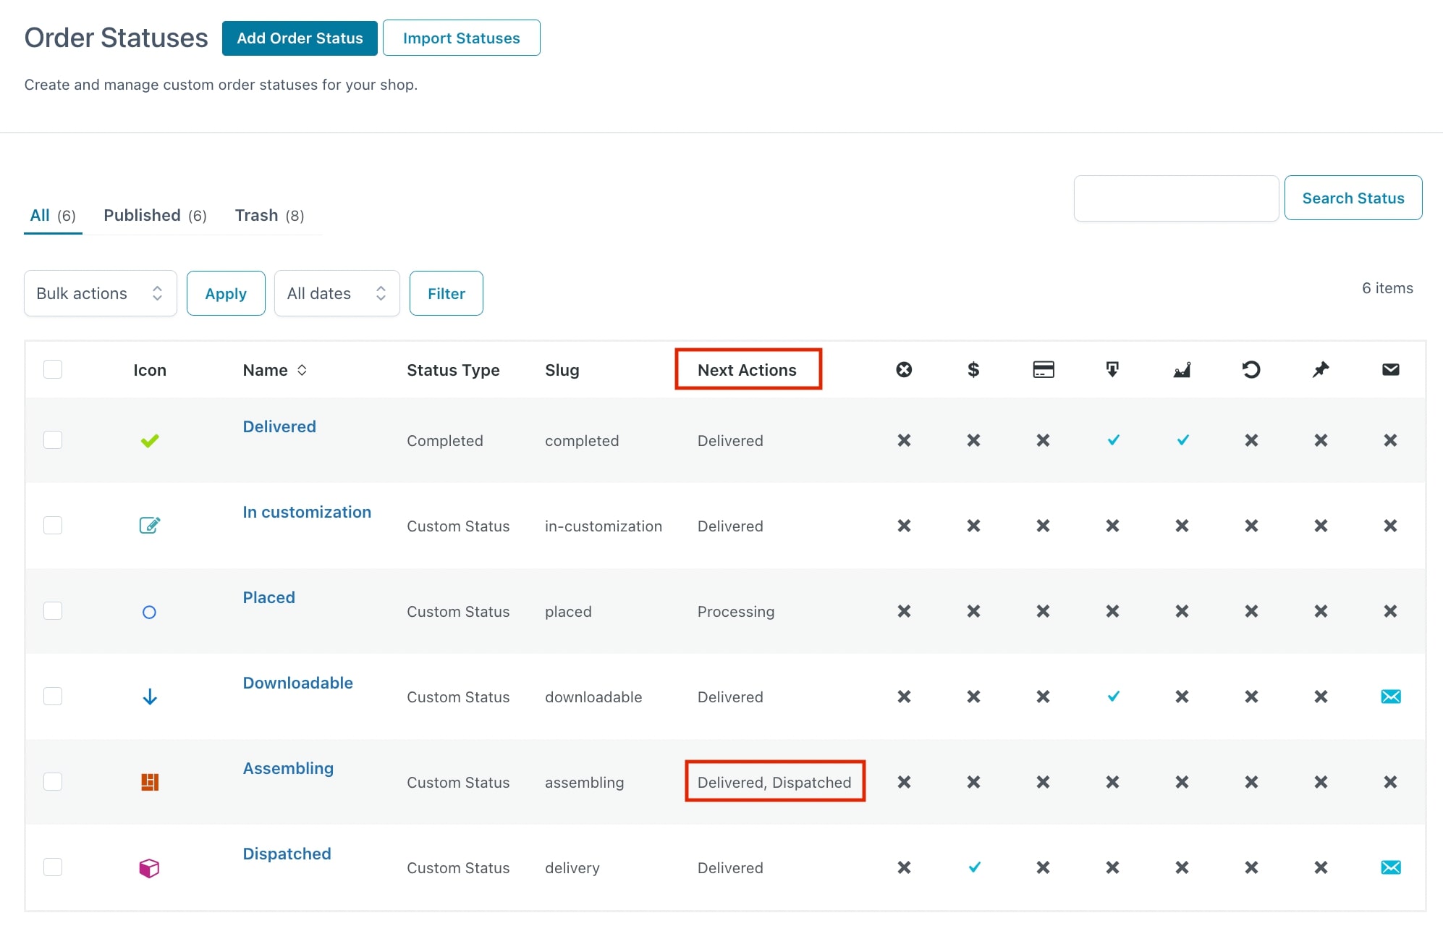This screenshot has width=1443, height=934.
Task: Click the 'Processing' next action cell
Action: [736, 612]
